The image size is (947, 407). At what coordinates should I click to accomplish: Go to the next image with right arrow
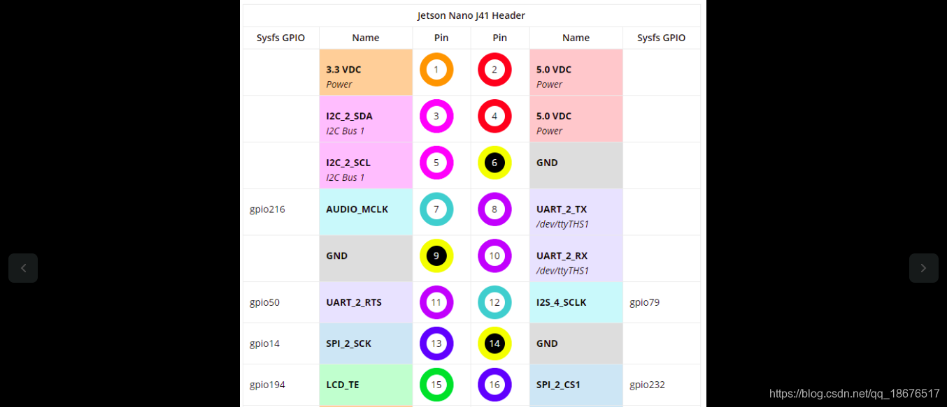(x=923, y=268)
